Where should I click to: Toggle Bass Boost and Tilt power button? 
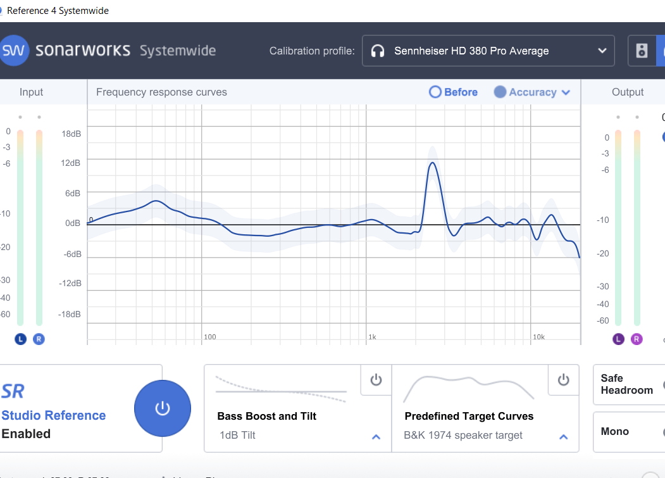pos(376,379)
